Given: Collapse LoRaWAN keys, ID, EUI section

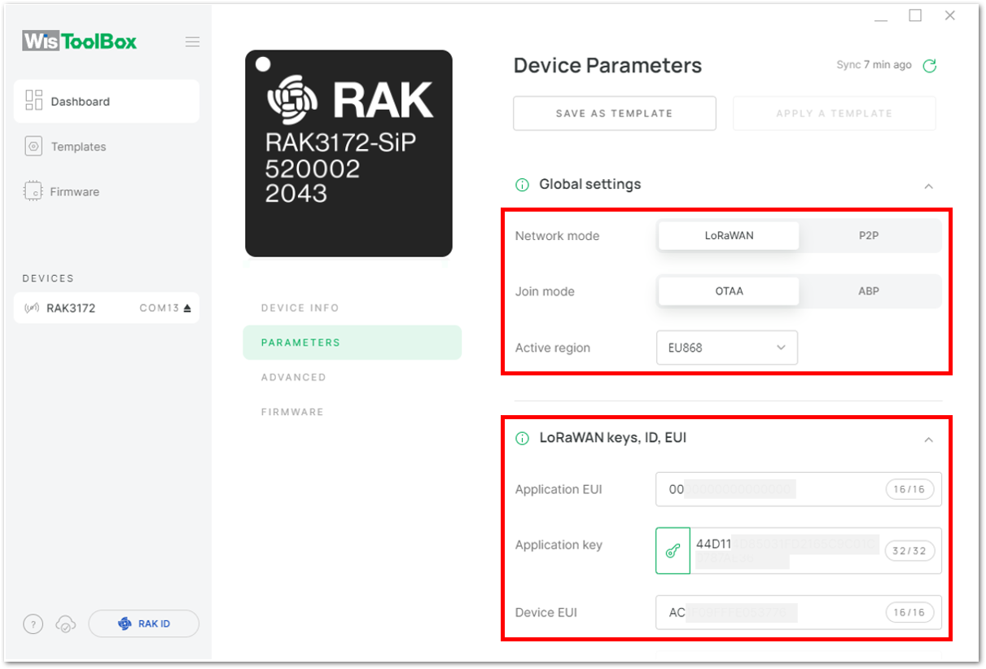Looking at the screenshot, I should pos(928,440).
